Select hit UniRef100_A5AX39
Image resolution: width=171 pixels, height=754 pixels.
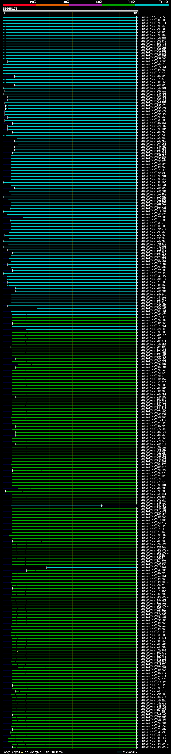coord(153,173)
